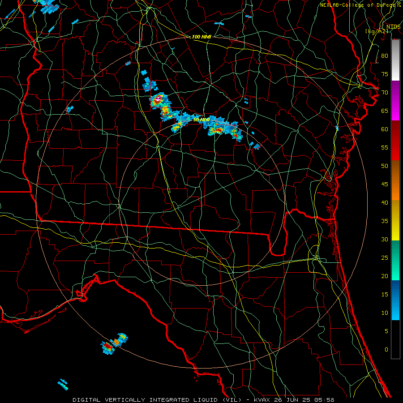Screen dimensions: 403x403
Task: Click the "15" value on the scale
Action: 385,294
